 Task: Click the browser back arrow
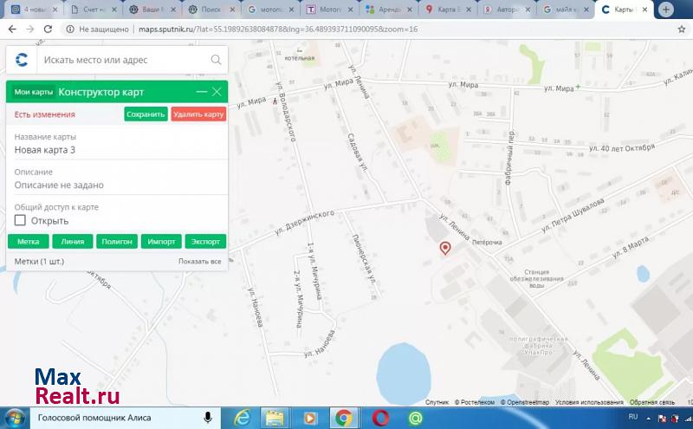(11, 29)
